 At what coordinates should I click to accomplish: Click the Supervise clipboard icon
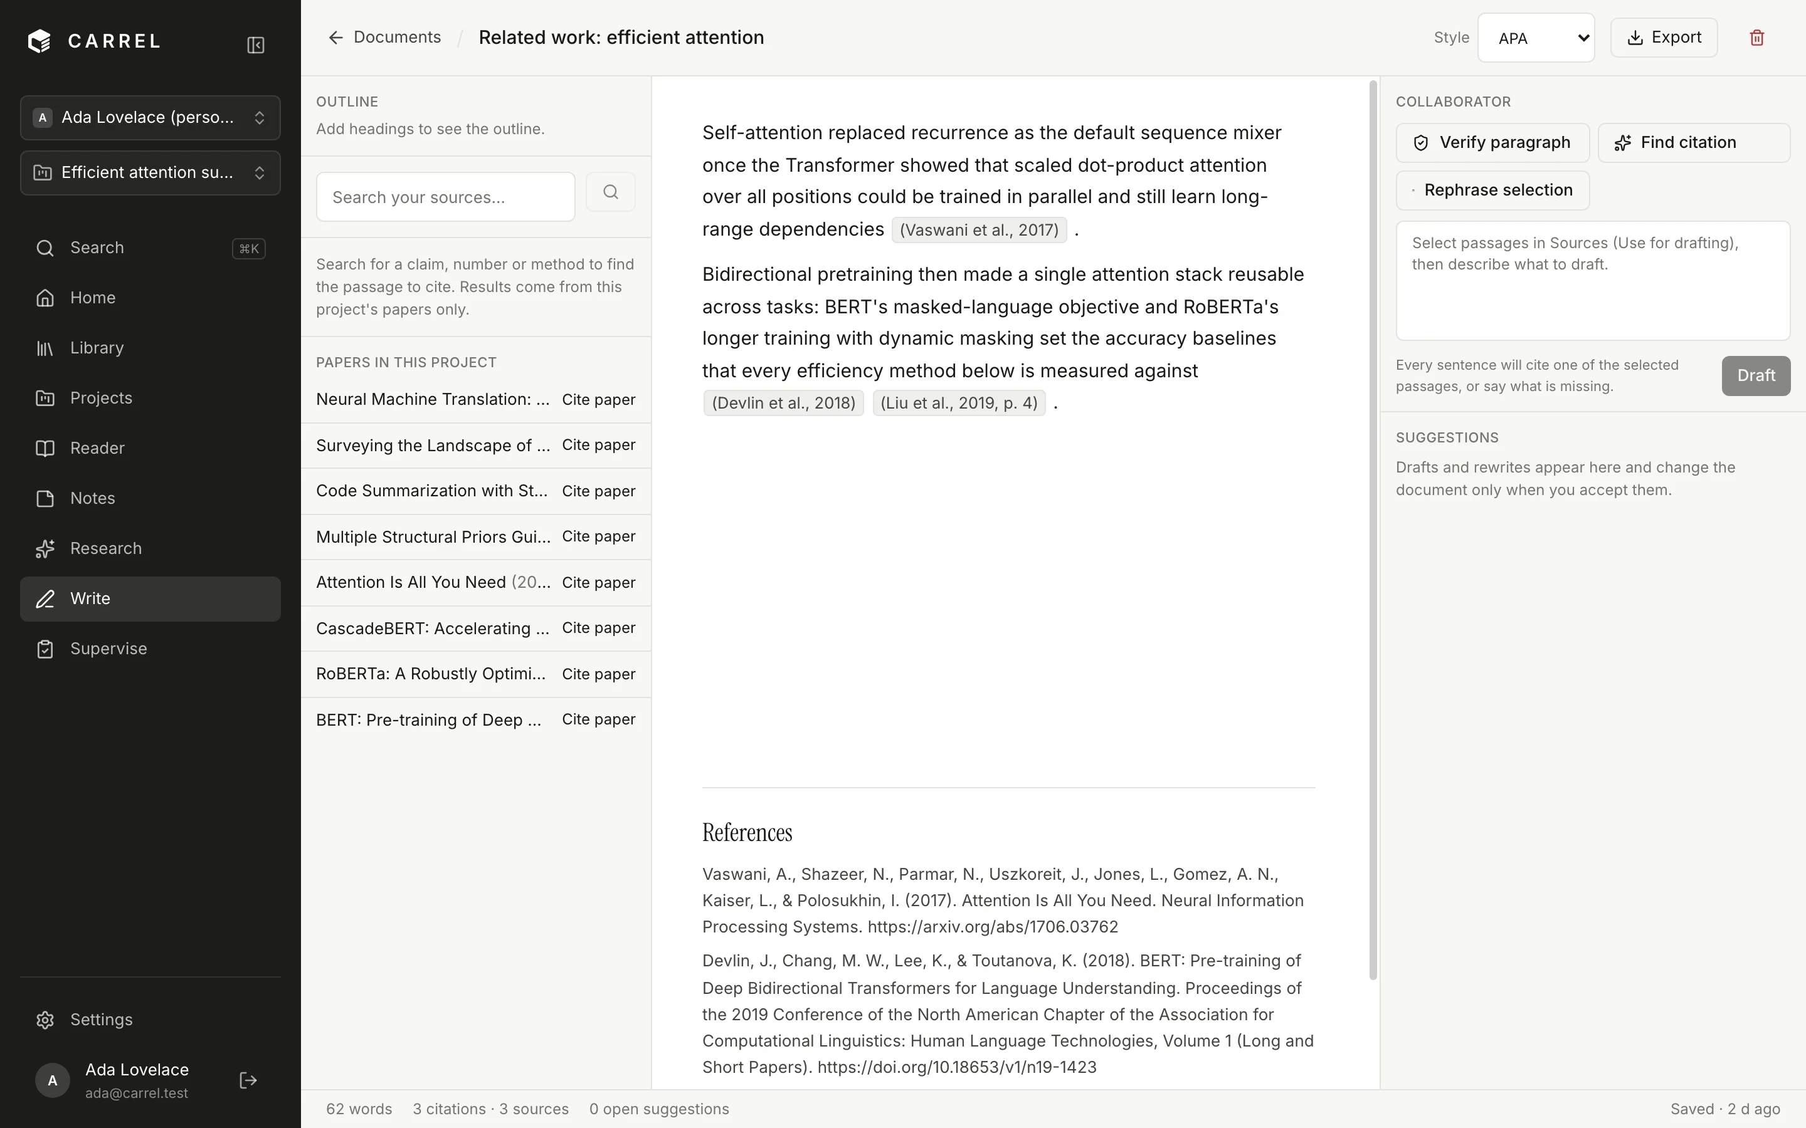46,649
